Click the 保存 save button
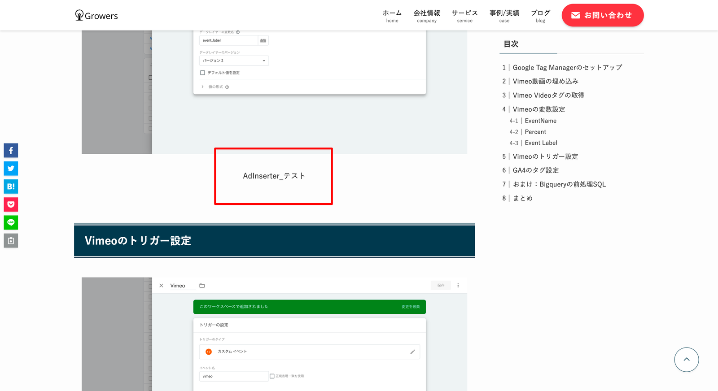Screen dimensions: 718x391 [441, 285]
